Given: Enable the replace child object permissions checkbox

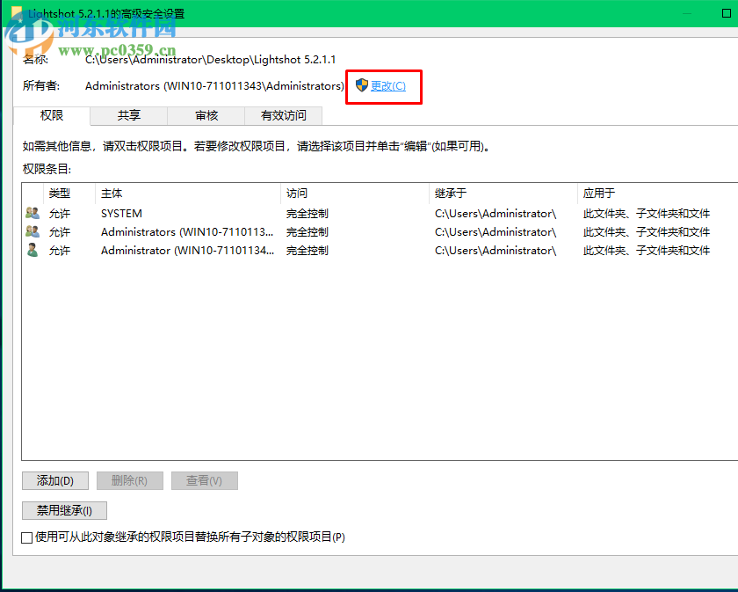Looking at the screenshot, I should [25, 537].
